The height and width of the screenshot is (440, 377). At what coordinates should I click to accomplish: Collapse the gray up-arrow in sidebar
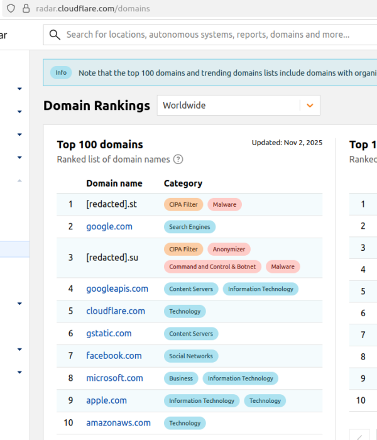(19, 180)
